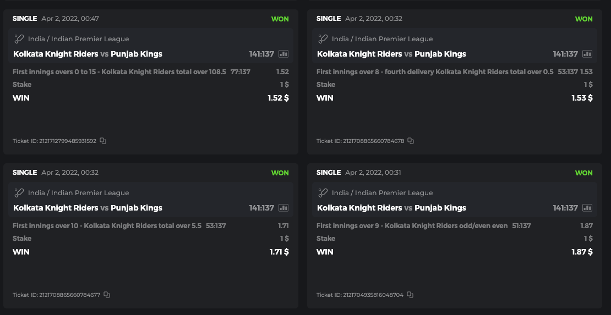Open match statistics icon on 1.71 $ win ticket
Screen dimensions: 611x315
[x=283, y=208]
